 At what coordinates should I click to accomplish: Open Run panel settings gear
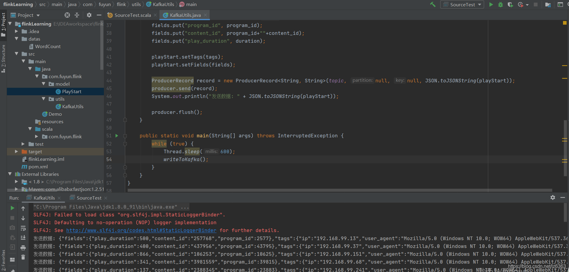click(553, 197)
